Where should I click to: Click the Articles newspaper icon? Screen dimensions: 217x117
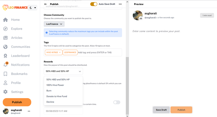pyautogui.click(x=5, y=38)
